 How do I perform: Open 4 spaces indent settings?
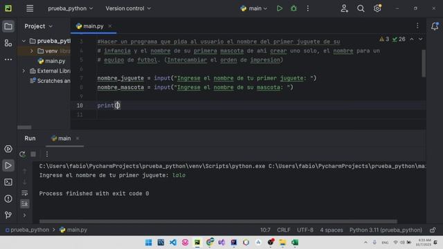click(x=332, y=230)
